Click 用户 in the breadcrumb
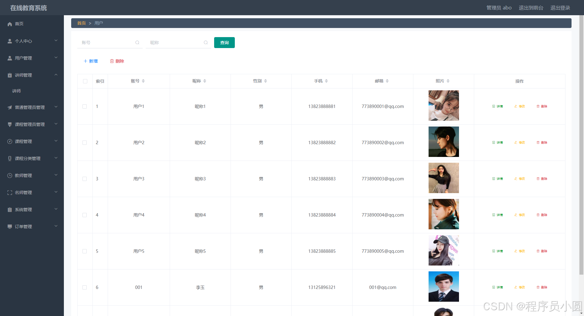Image resolution: width=584 pixels, height=316 pixels. 99,23
